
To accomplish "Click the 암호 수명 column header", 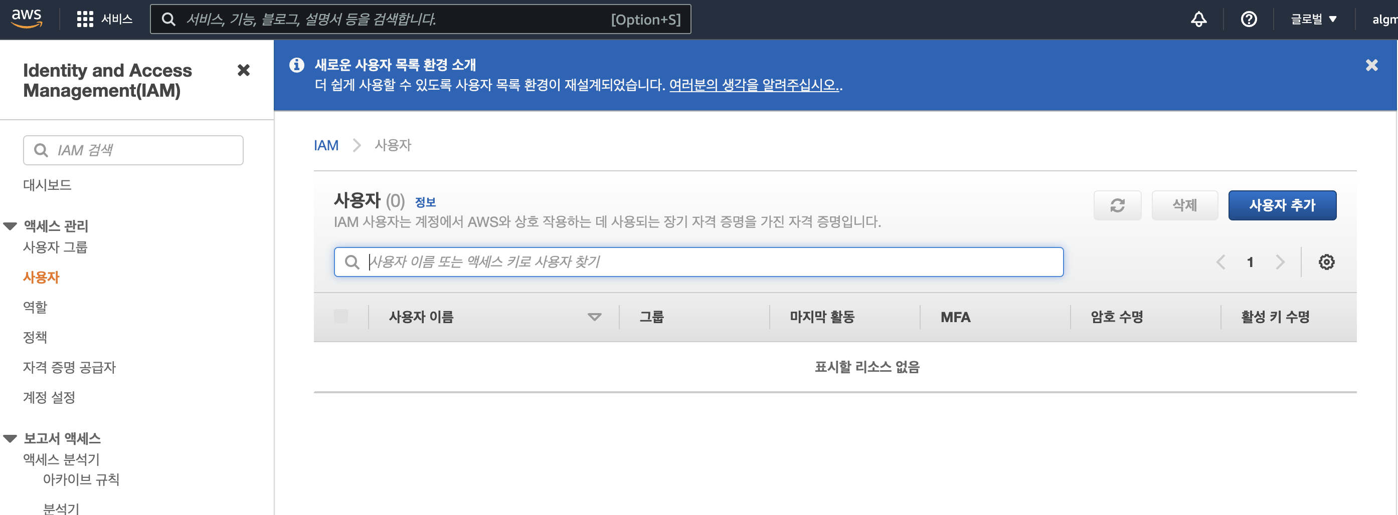I will [x=1116, y=317].
